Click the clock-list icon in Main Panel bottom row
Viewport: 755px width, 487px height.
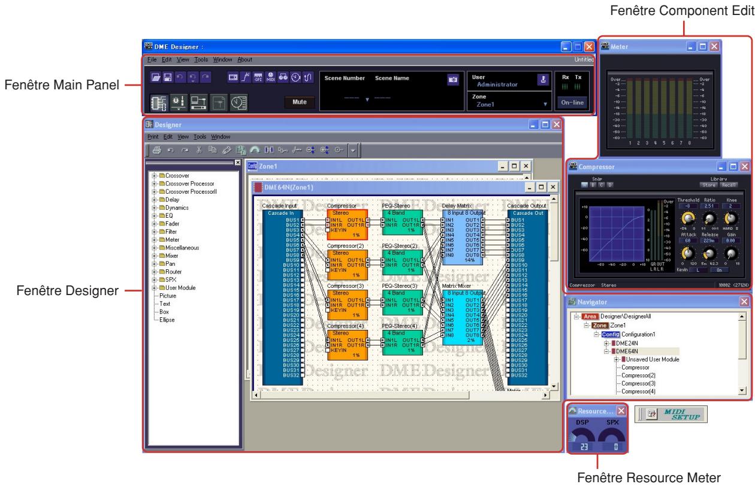point(238,102)
